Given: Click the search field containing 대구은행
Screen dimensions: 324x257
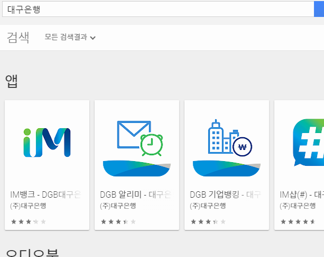Looking at the screenshot, I should pyautogui.click(x=158, y=9).
